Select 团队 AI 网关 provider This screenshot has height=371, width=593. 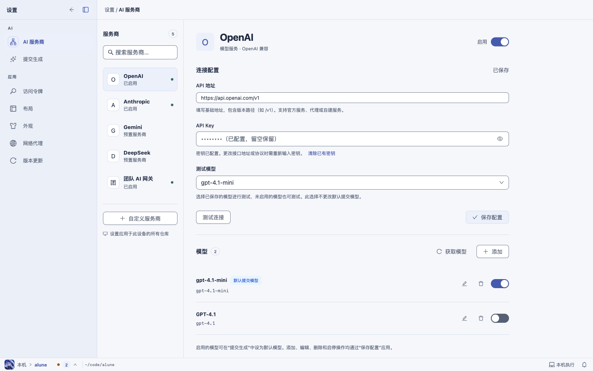point(140,183)
